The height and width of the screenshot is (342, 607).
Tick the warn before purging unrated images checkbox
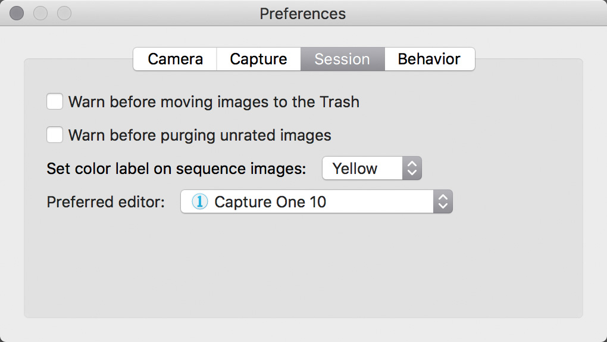tap(55, 135)
